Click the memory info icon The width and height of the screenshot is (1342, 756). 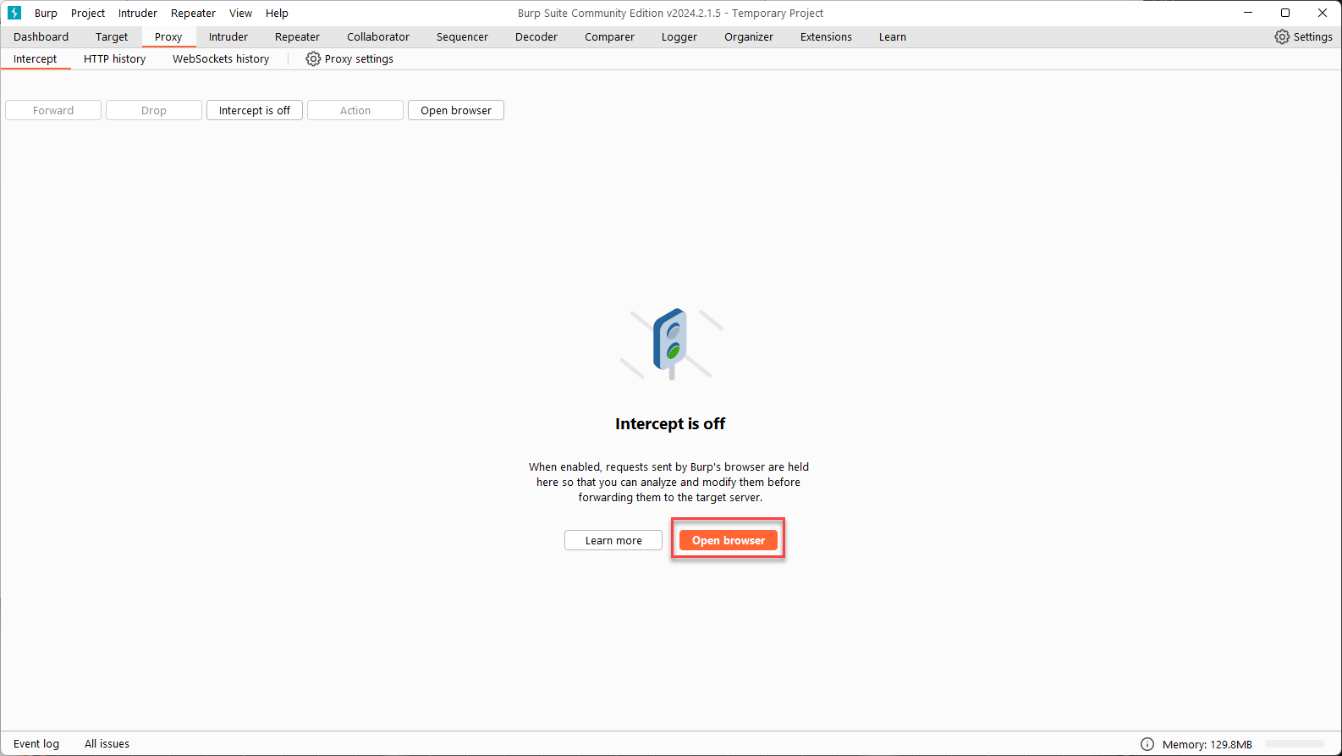coord(1147,744)
